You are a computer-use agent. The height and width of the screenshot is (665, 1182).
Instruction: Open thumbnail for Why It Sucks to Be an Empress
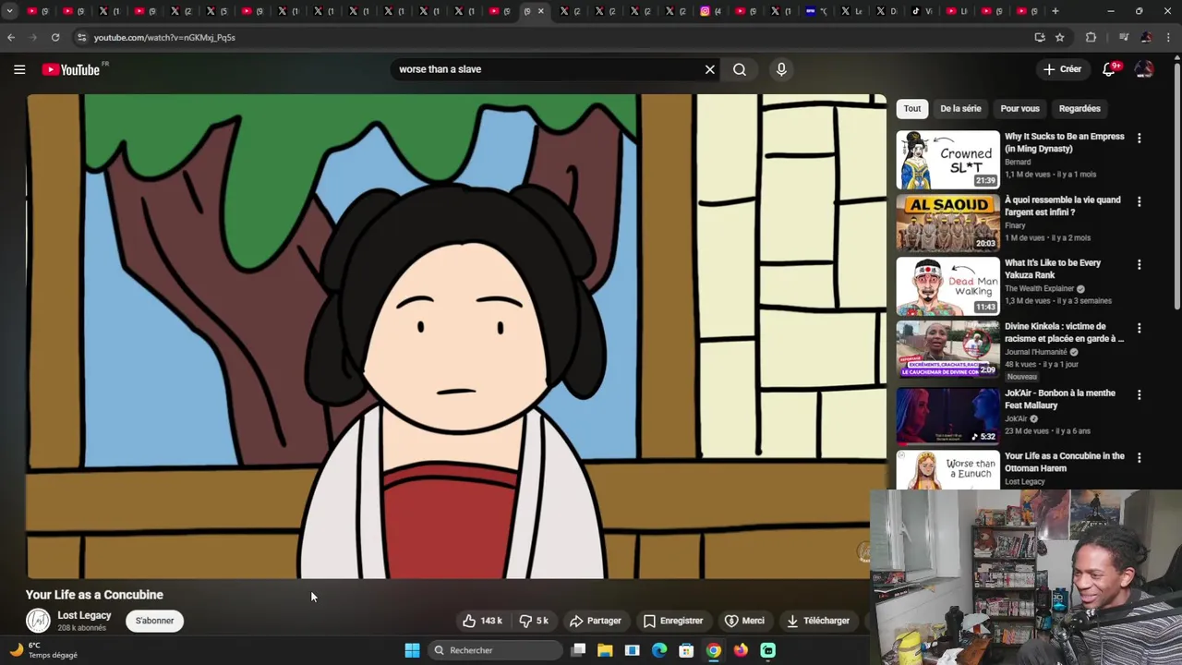[x=948, y=160]
